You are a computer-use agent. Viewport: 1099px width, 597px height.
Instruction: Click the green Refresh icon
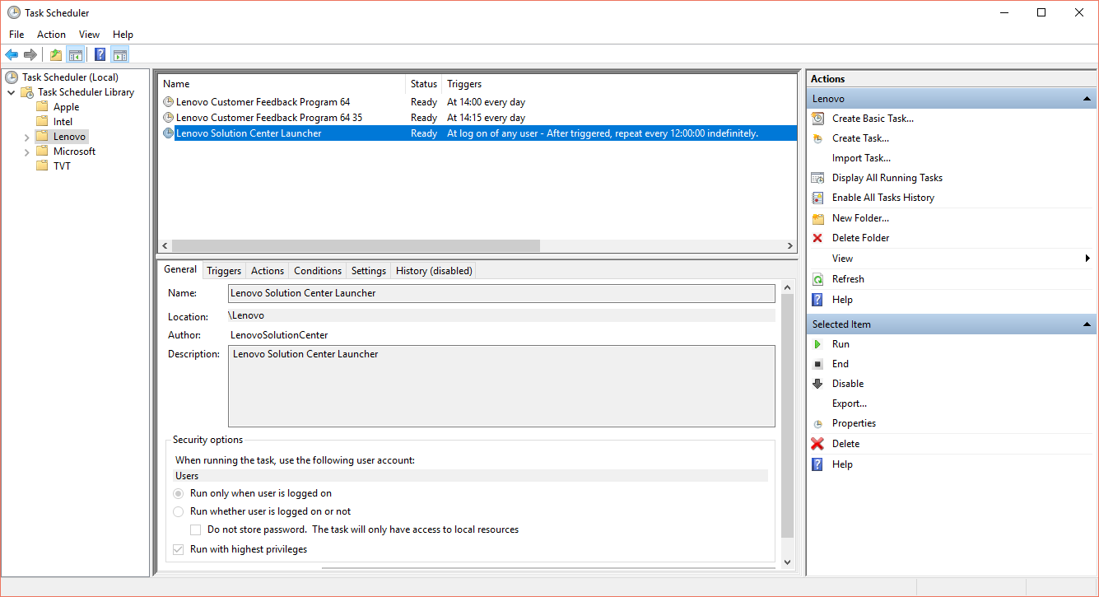[x=817, y=279]
